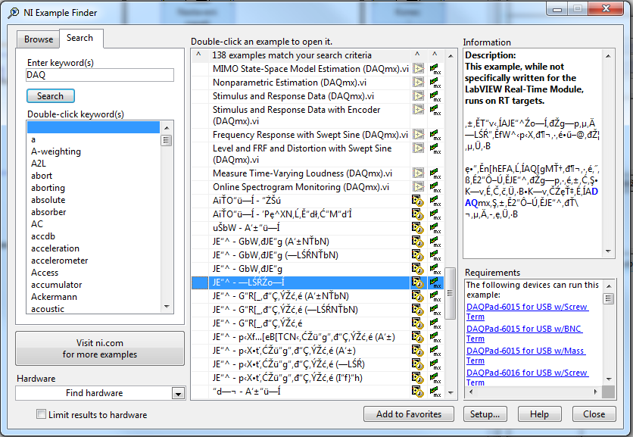Click the Requirements pane scroll left arrow
This screenshot has height=437, width=633.
click(x=471, y=392)
